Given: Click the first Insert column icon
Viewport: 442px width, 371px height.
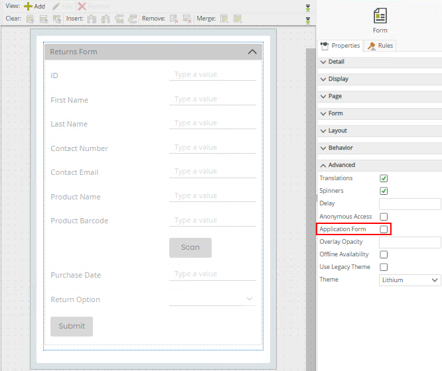Looking at the screenshot, I should (x=92, y=19).
